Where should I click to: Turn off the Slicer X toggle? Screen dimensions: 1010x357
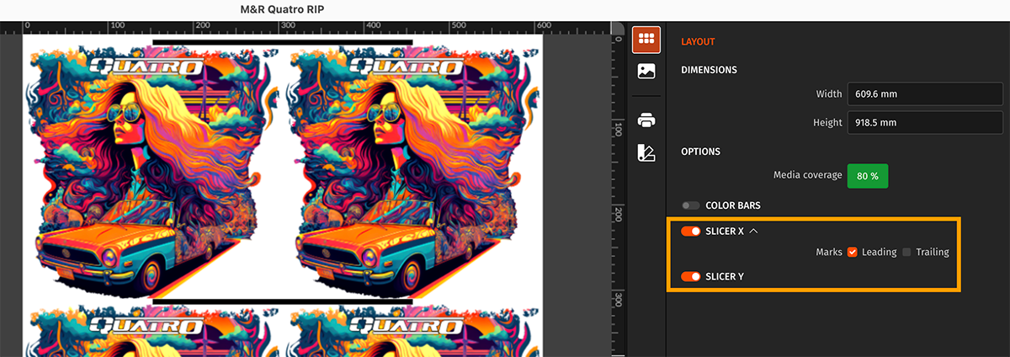tap(691, 232)
